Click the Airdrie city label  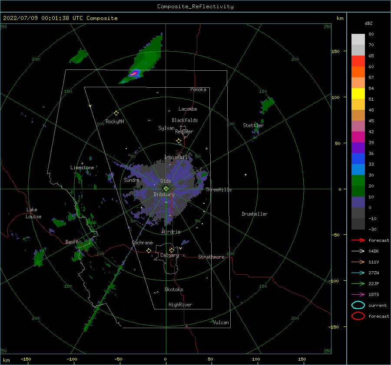coord(171,232)
